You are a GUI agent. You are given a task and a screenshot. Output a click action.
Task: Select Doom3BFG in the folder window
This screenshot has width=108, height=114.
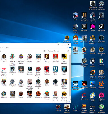point(38,95)
